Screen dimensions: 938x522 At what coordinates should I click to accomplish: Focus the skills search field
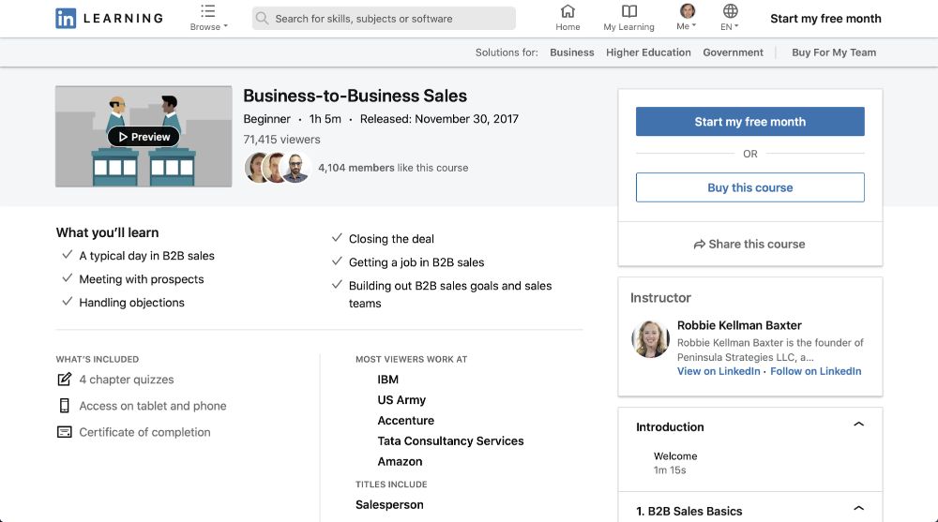click(x=384, y=19)
